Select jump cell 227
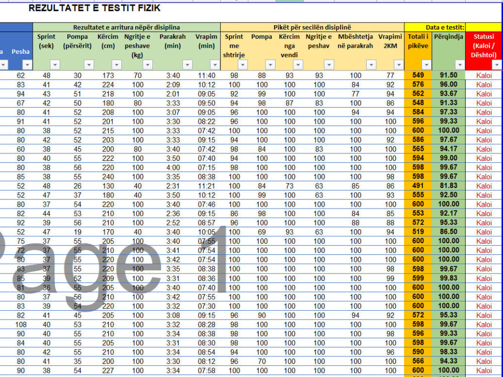Screen dimensions: 503x377 [108, 370]
